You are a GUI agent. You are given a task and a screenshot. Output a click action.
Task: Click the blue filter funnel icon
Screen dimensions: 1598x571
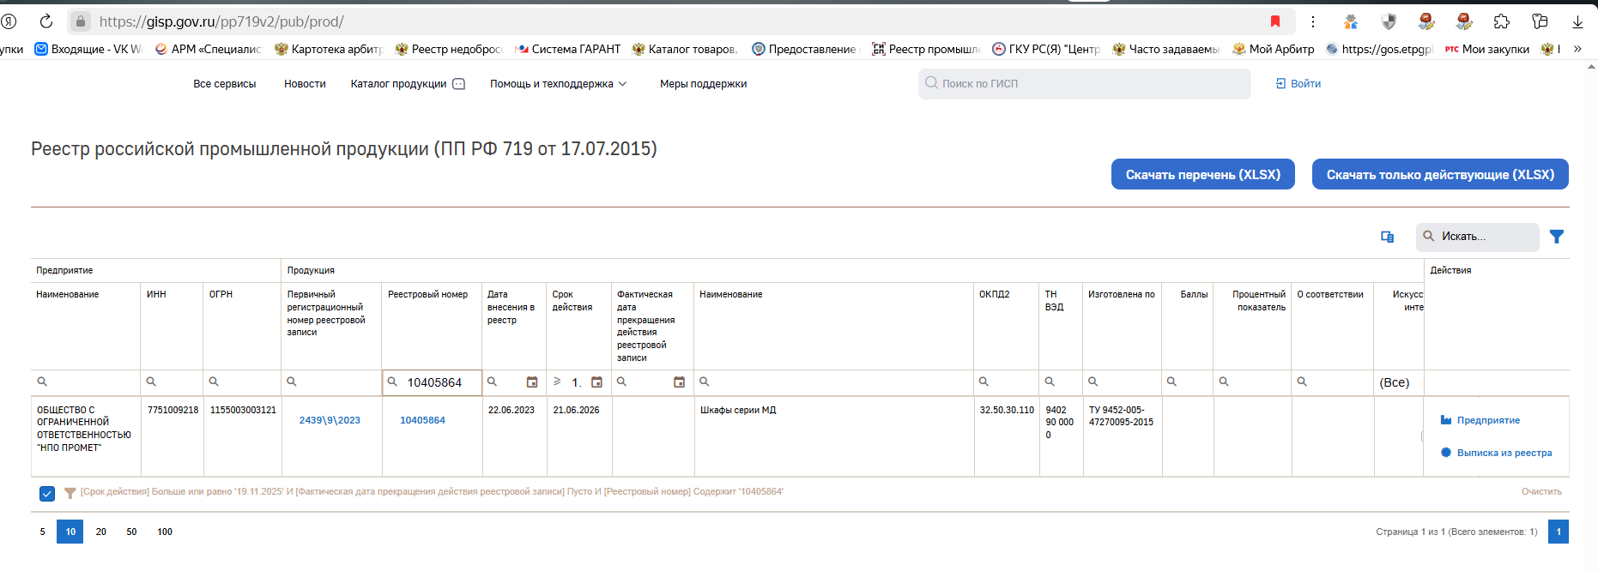point(1557,237)
